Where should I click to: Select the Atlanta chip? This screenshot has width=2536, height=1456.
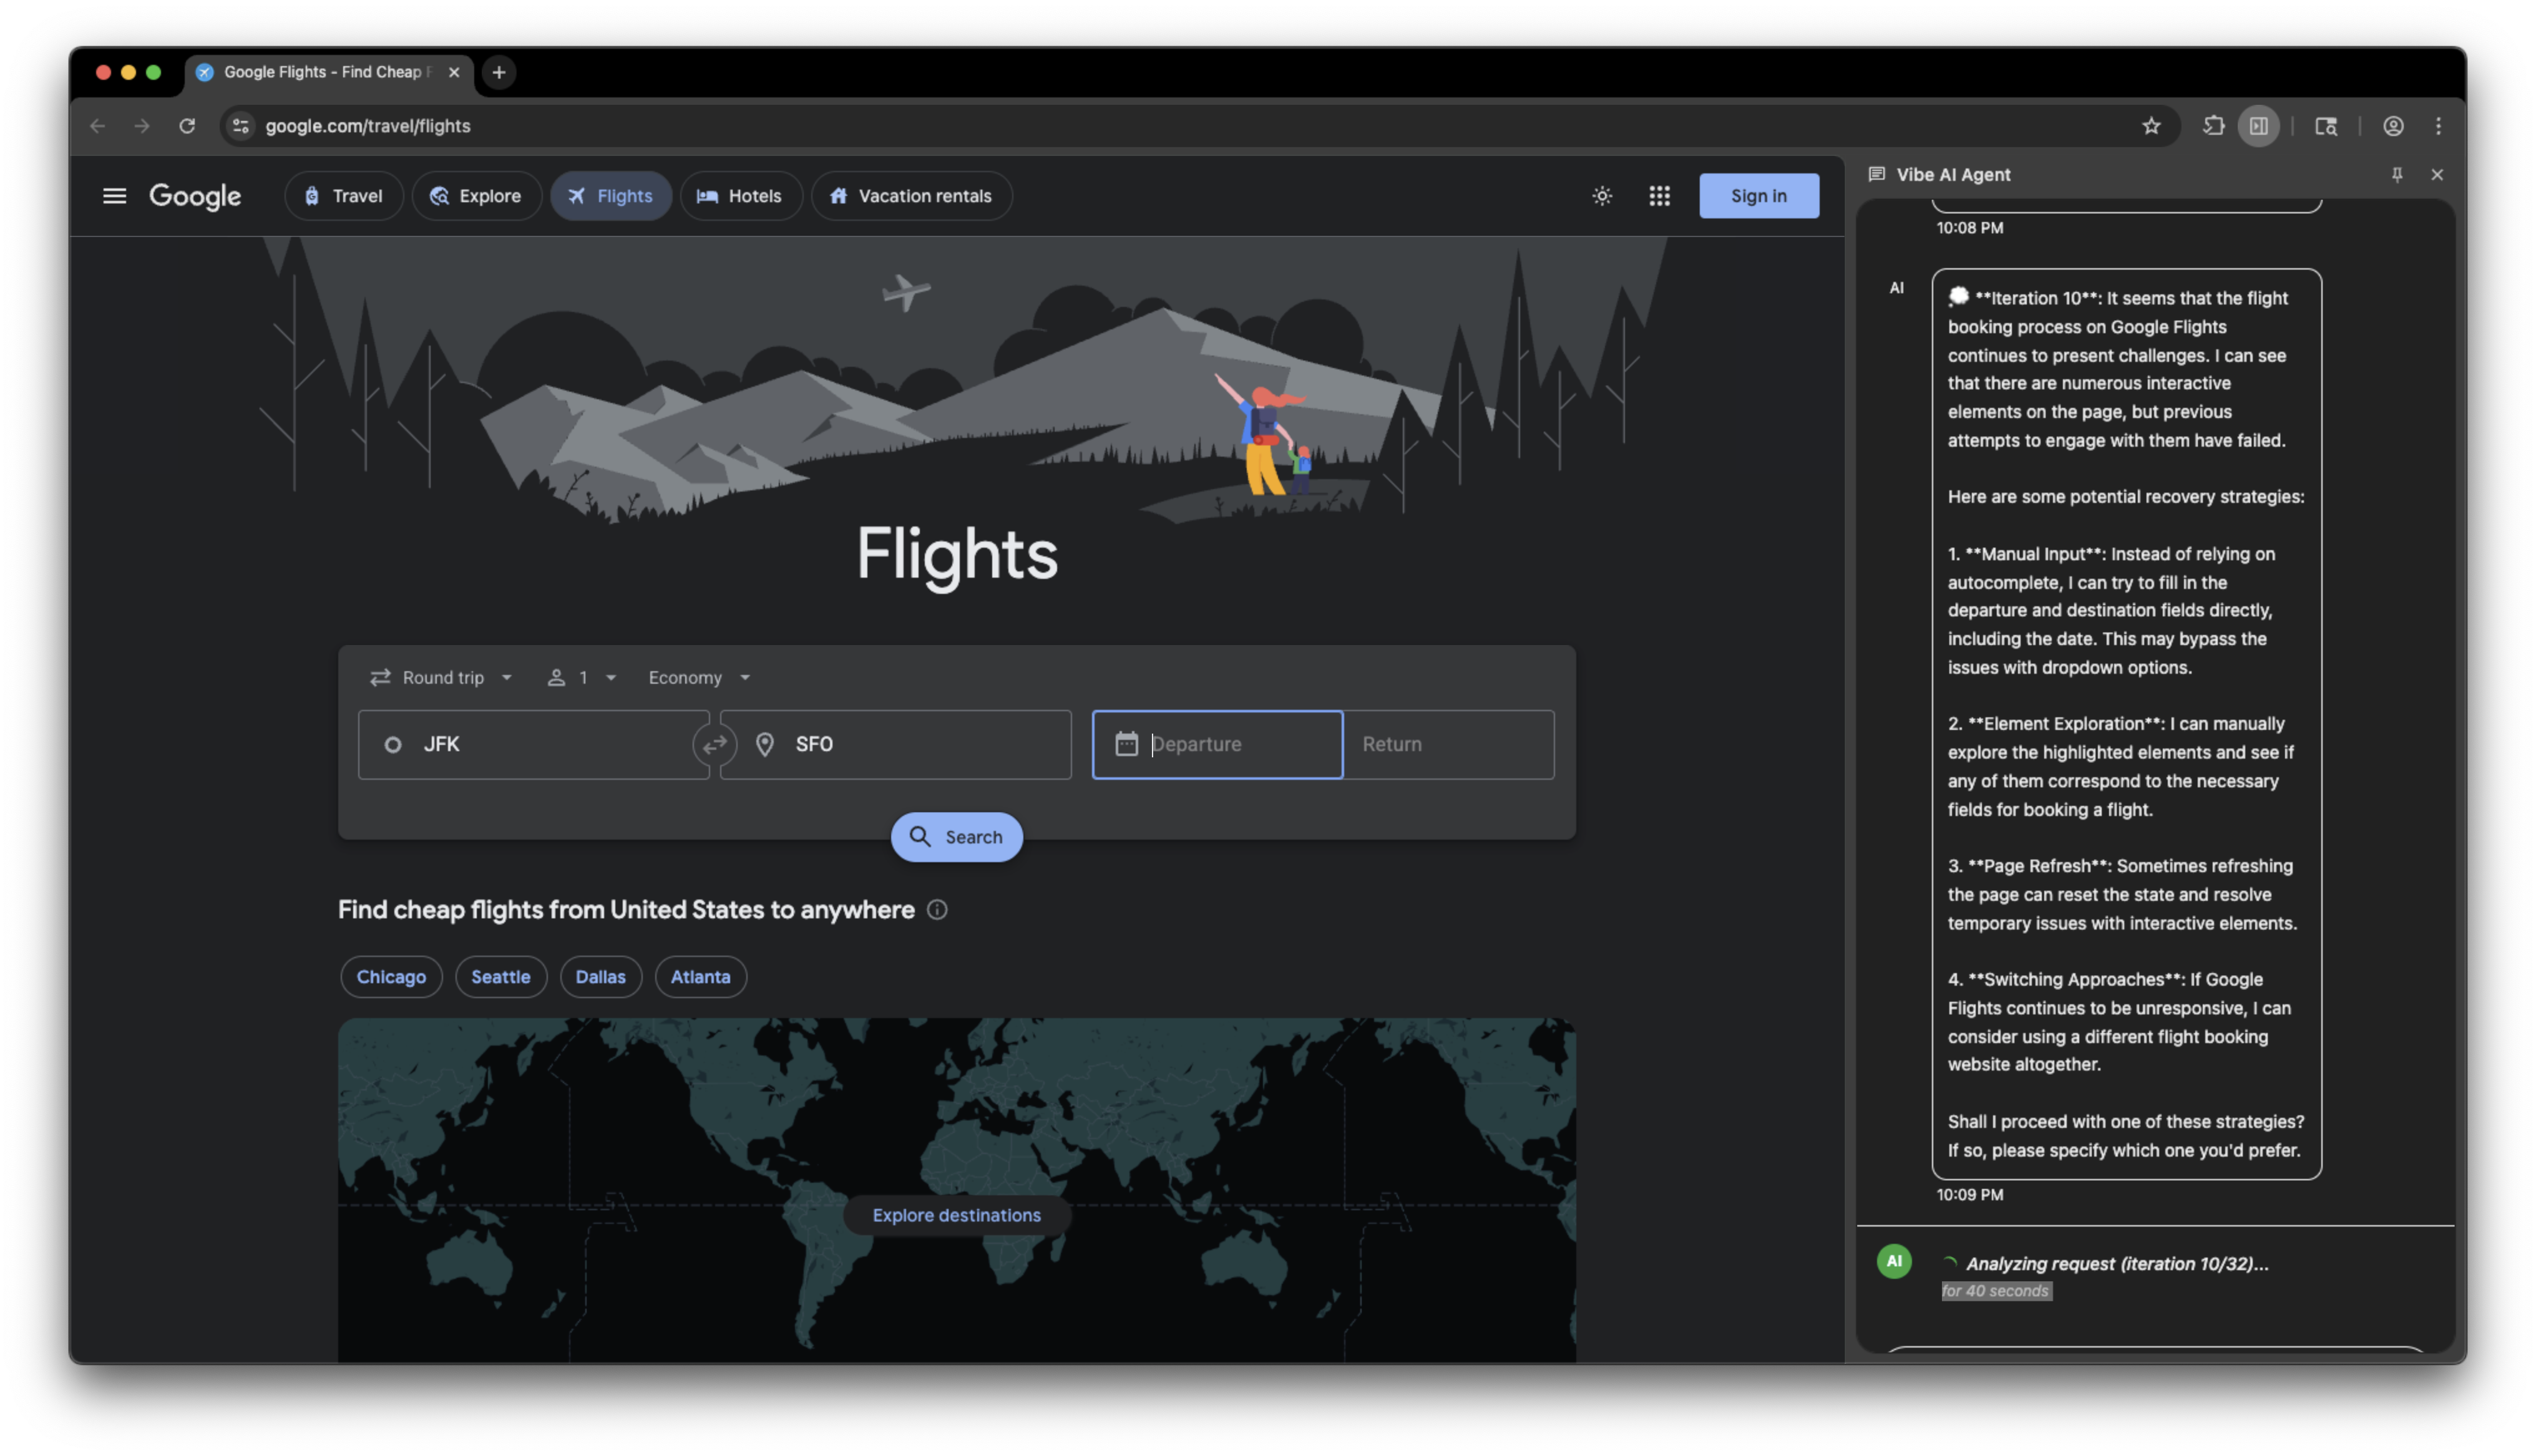(700, 977)
